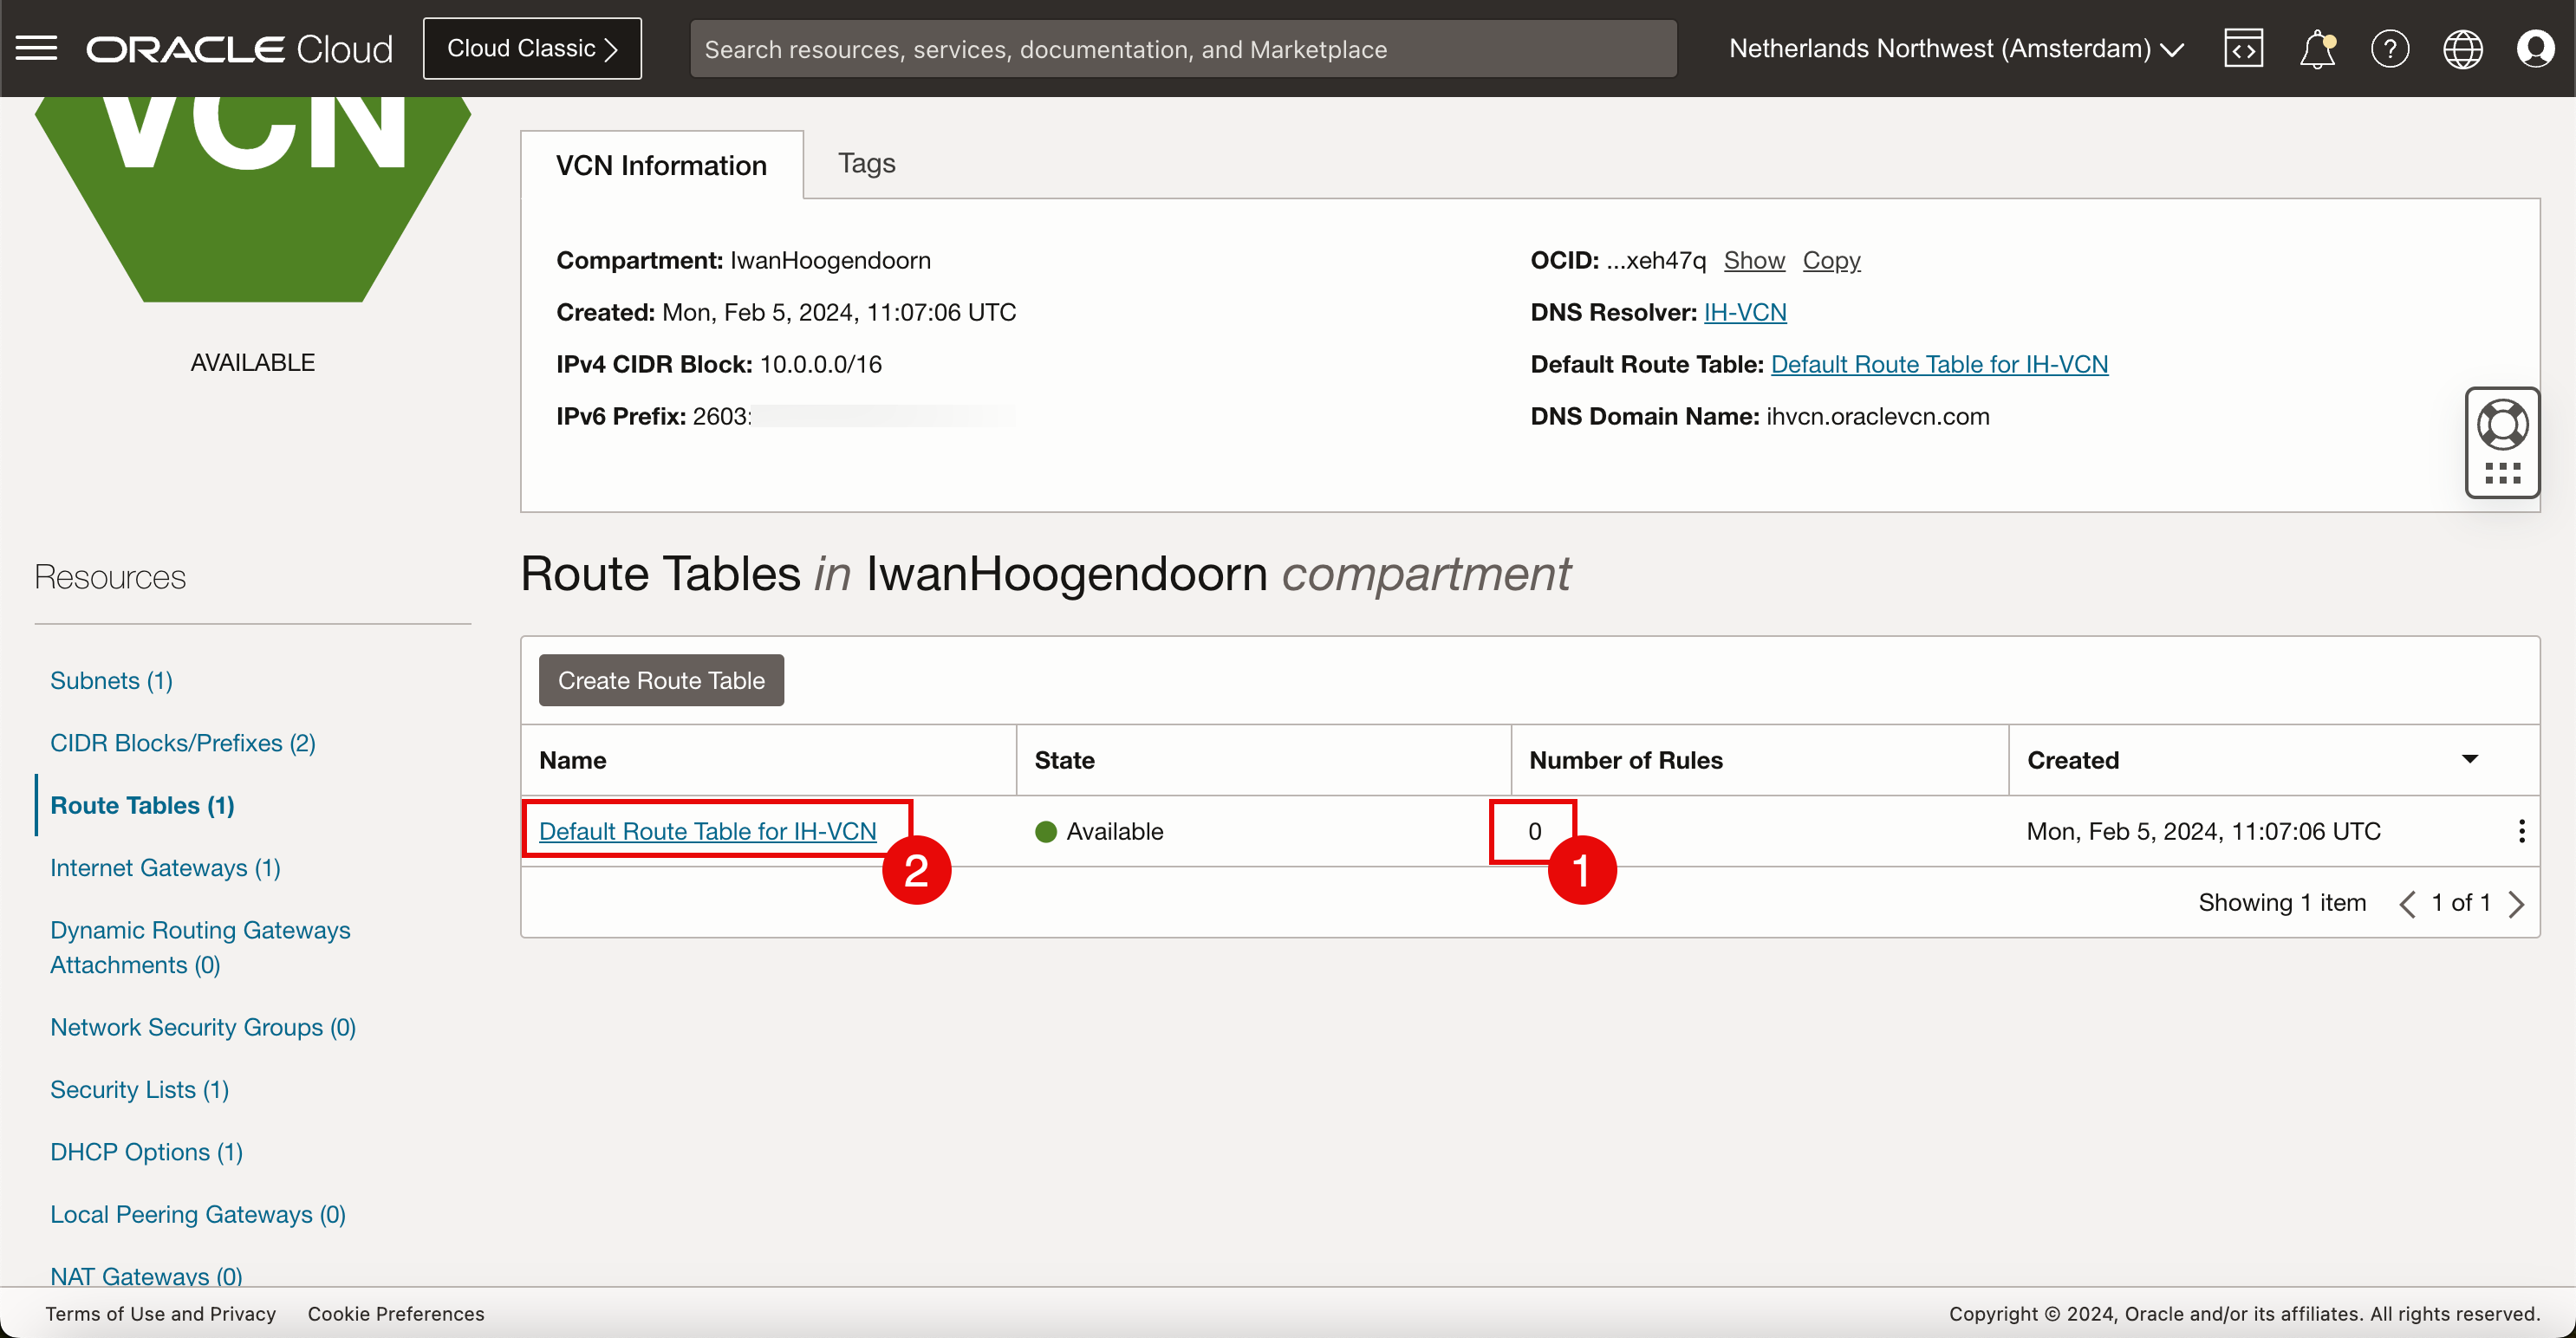Go to next page of route tables
This screenshot has width=2576, height=1338.
pyautogui.click(x=2517, y=903)
